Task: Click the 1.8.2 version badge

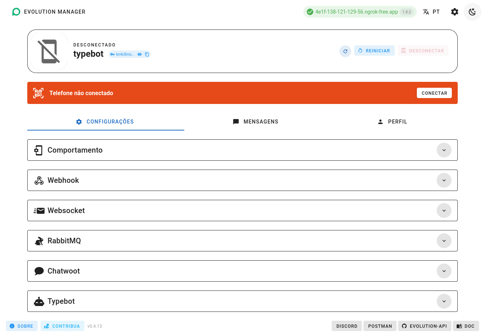Action: click(407, 12)
